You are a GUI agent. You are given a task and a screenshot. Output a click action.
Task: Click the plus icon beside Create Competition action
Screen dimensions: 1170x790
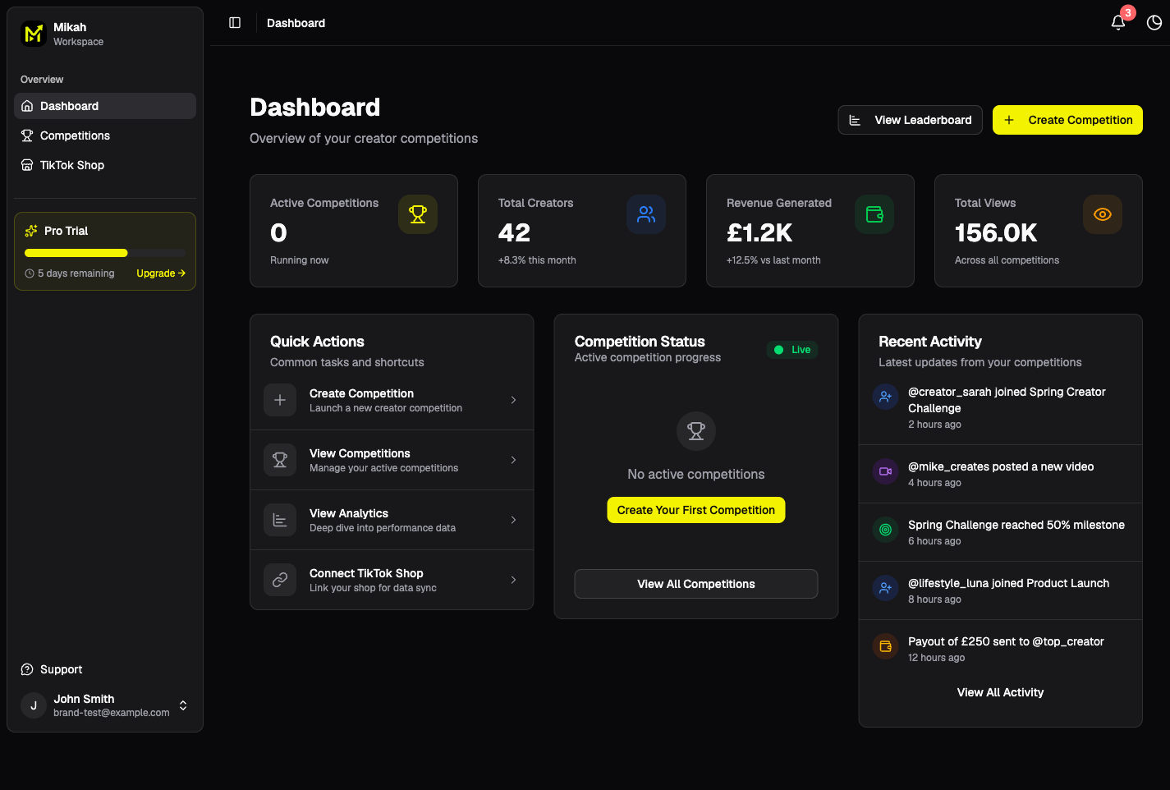tap(280, 400)
